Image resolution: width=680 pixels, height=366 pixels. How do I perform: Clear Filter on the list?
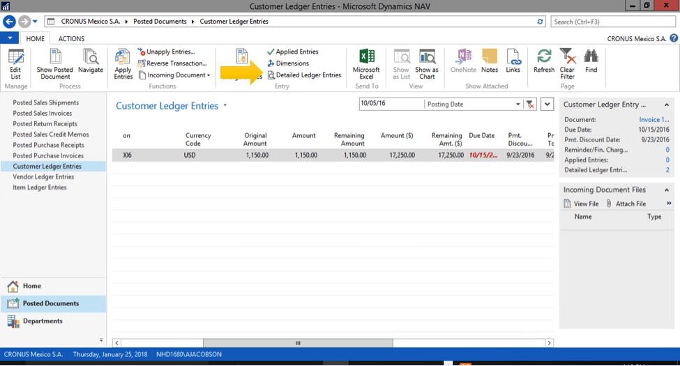click(x=567, y=64)
